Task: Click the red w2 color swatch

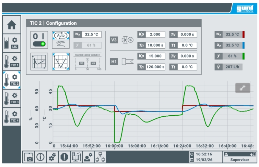Action: 244,35
